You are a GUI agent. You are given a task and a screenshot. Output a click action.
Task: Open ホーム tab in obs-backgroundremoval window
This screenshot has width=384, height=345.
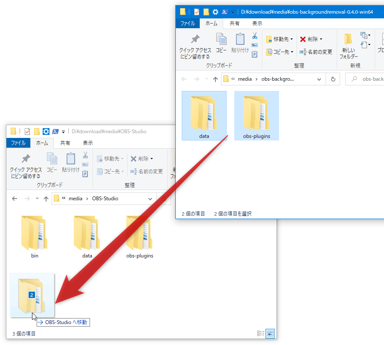(211, 23)
